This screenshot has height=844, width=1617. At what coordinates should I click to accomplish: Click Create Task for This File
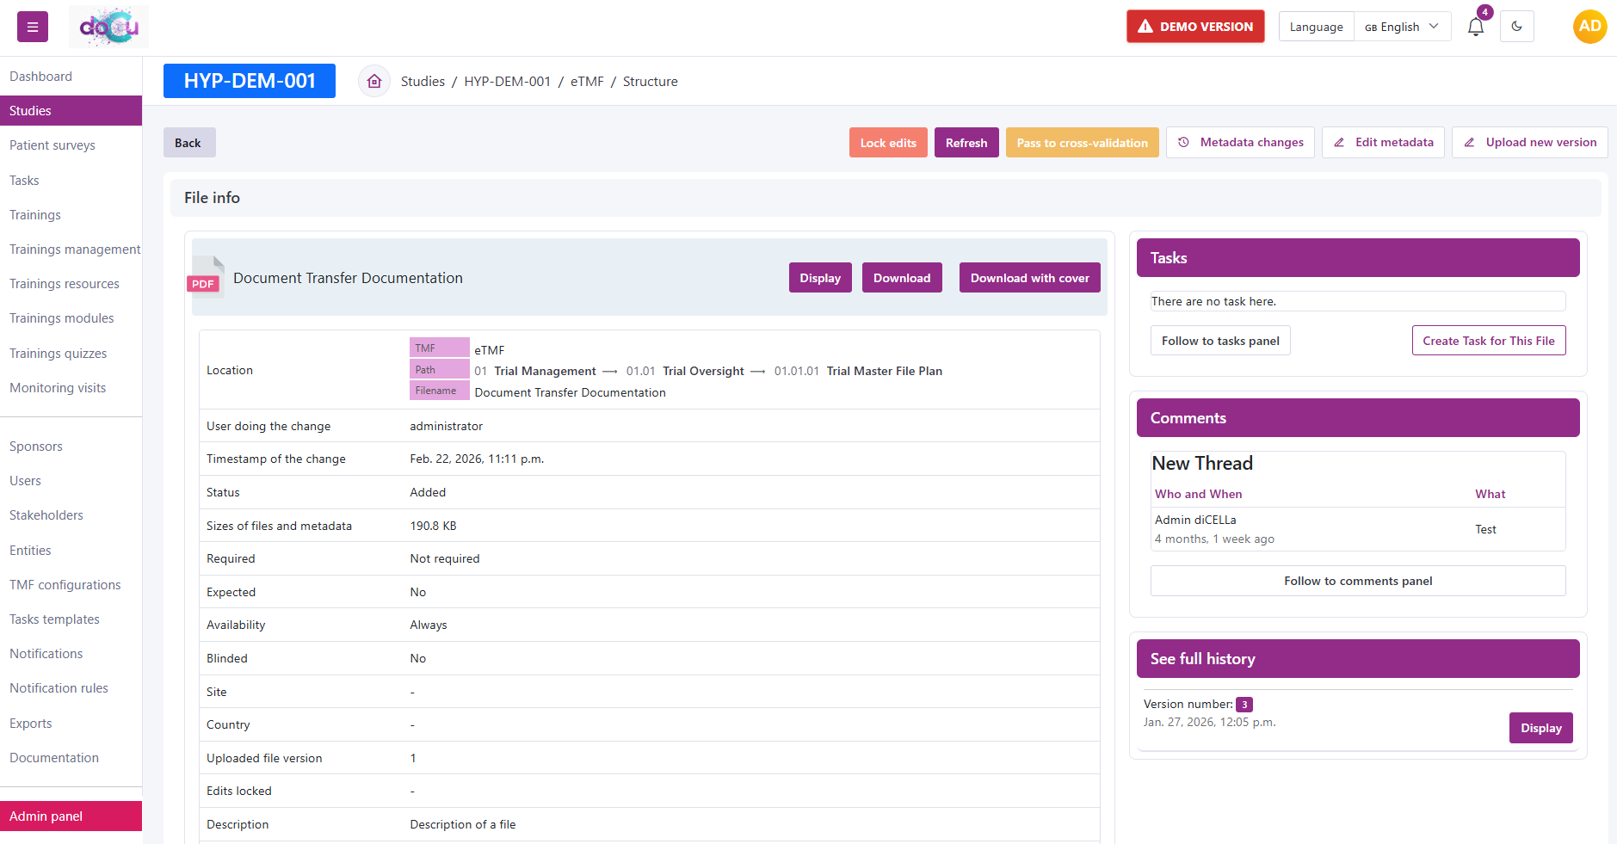pyautogui.click(x=1489, y=341)
